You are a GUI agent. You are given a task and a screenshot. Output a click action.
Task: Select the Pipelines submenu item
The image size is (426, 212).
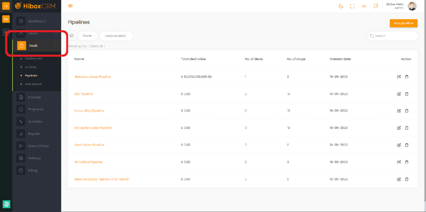click(31, 76)
